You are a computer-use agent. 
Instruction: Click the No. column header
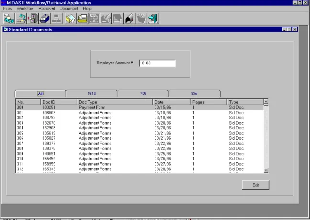(28, 102)
